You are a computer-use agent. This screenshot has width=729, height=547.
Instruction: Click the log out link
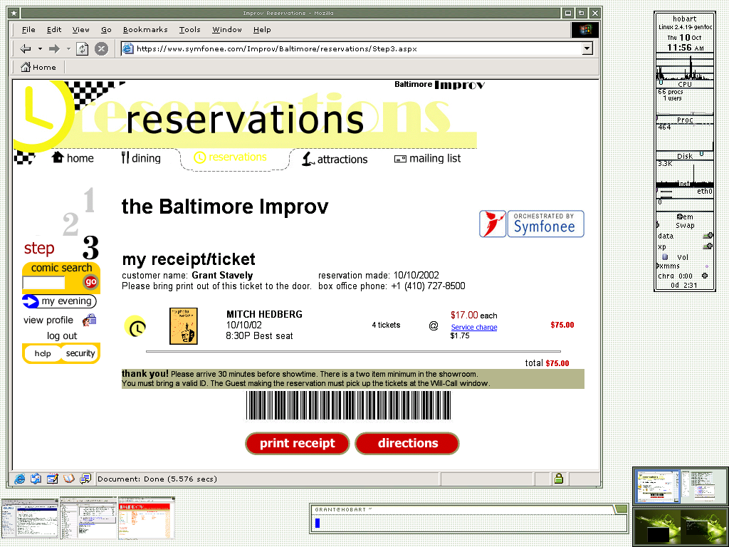click(62, 336)
